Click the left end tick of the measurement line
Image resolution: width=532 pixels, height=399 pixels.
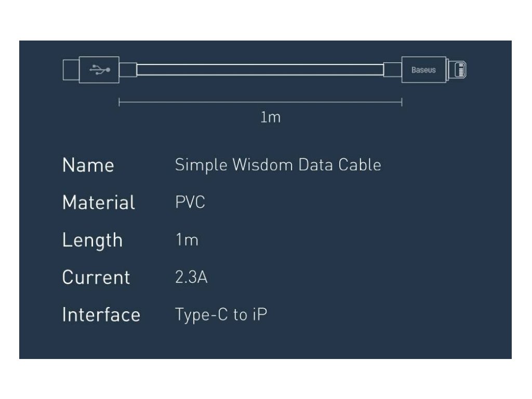pos(119,102)
